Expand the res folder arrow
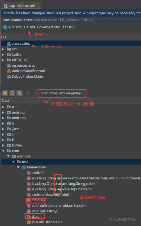 click(x=3, y=49)
